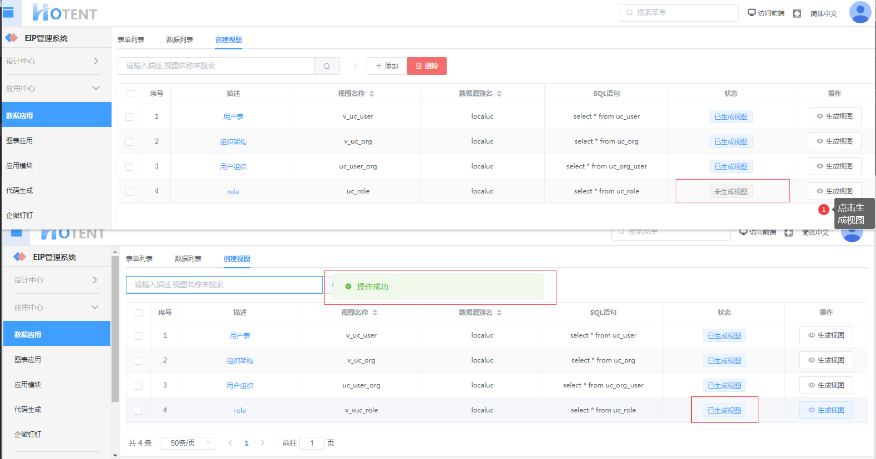Tick checkbox for row with uc_role view name

pos(129,192)
